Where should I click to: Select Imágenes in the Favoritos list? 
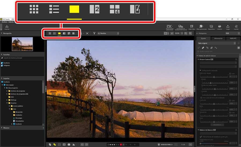6,65
